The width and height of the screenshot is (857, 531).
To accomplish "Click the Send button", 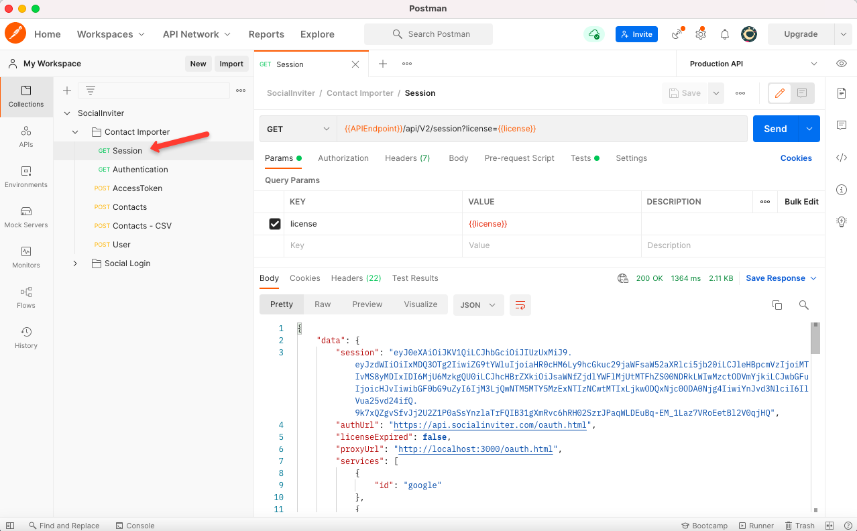I will [775, 129].
